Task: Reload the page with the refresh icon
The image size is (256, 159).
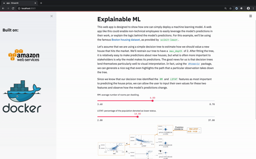Action: (x=13, y=8)
